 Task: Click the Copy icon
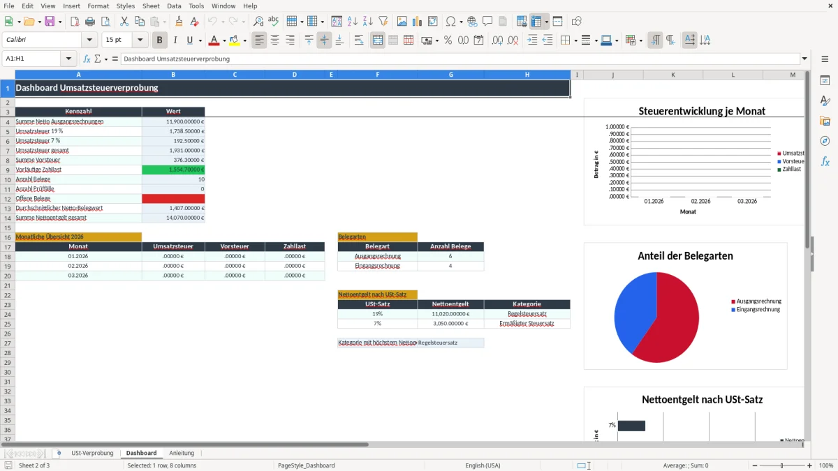point(140,22)
